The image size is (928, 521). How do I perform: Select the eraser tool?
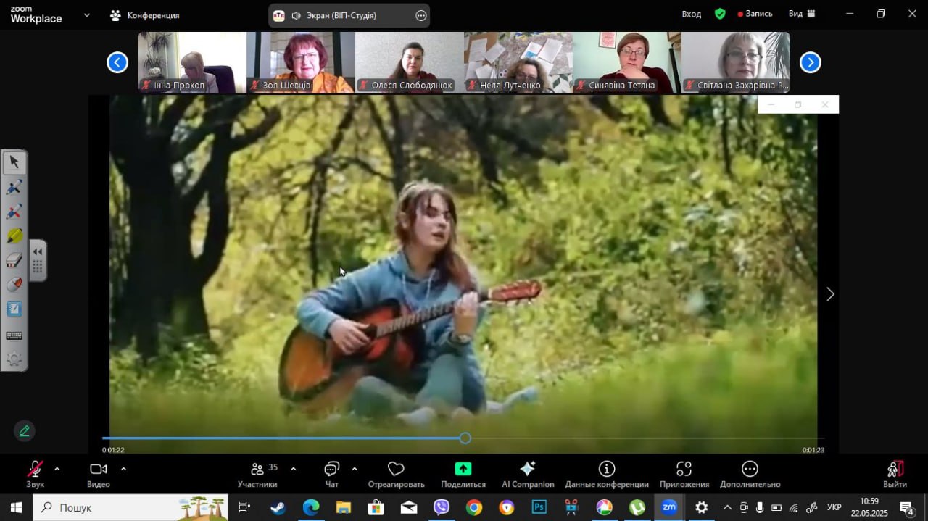14,260
